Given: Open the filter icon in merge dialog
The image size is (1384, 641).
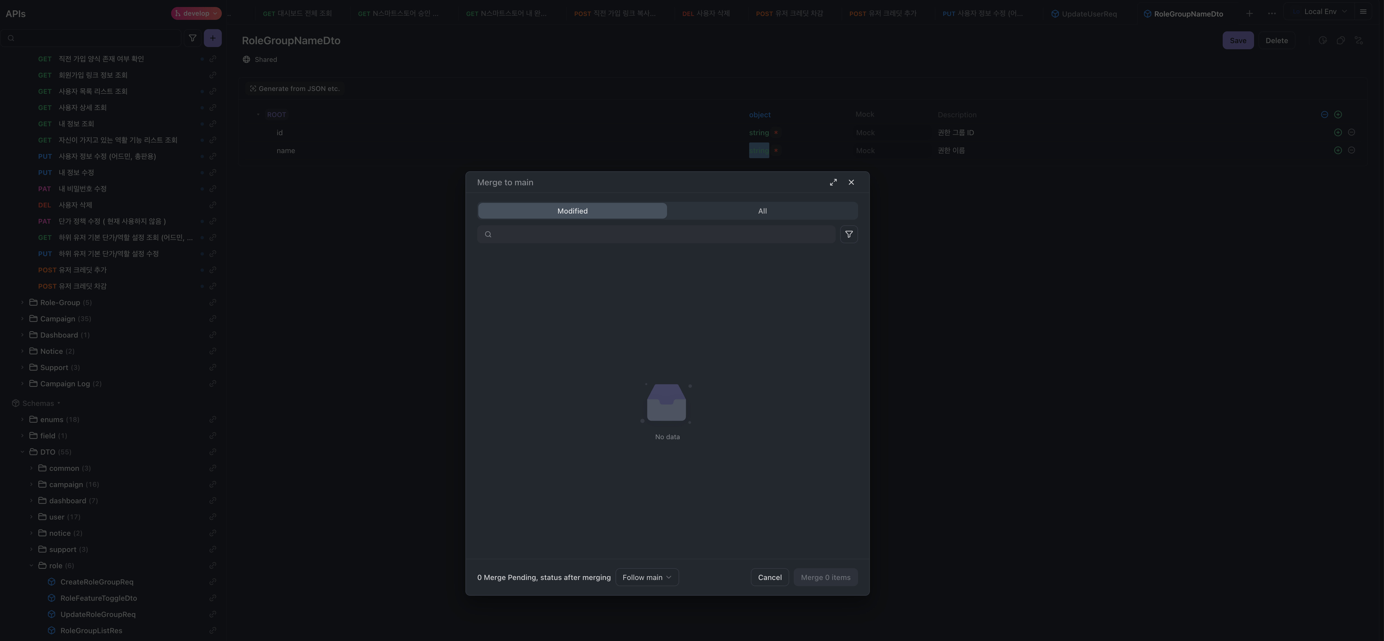Looking at the screenshot, I should click(x=849, y=234).
